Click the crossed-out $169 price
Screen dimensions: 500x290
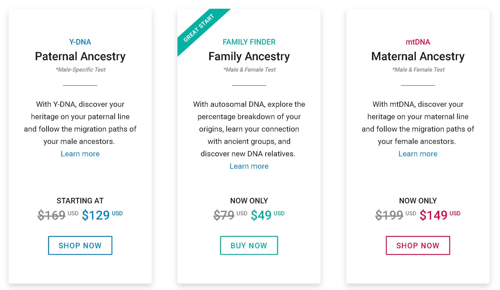tap(52, 215)
